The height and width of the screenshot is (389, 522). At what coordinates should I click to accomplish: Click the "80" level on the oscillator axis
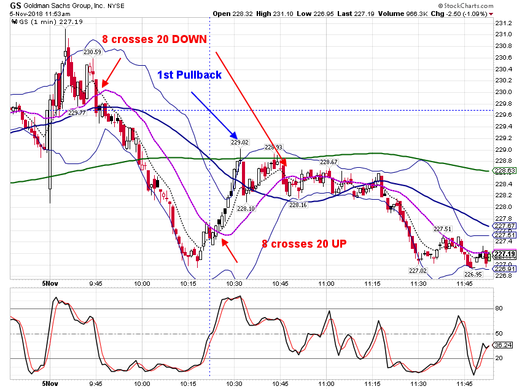coord(499,308)
